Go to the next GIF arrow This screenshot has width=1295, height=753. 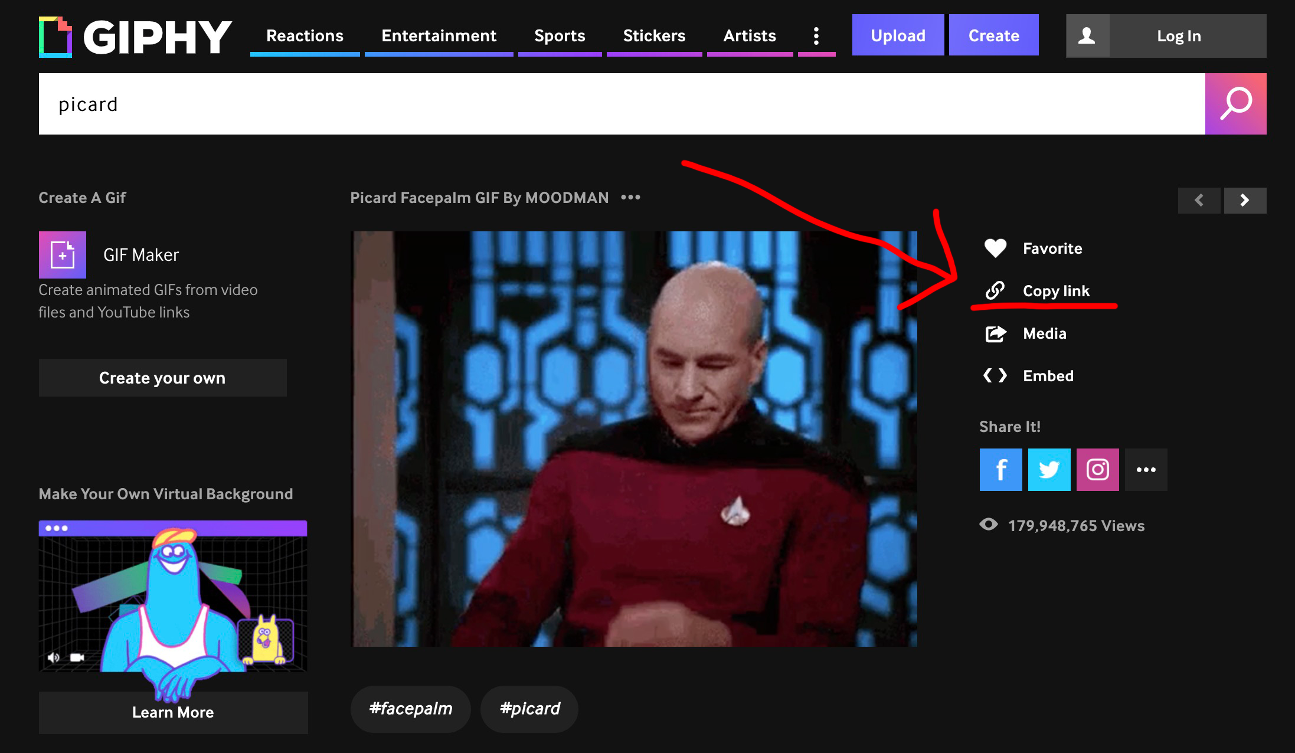pyautogui.click(x=1245, y=201)
